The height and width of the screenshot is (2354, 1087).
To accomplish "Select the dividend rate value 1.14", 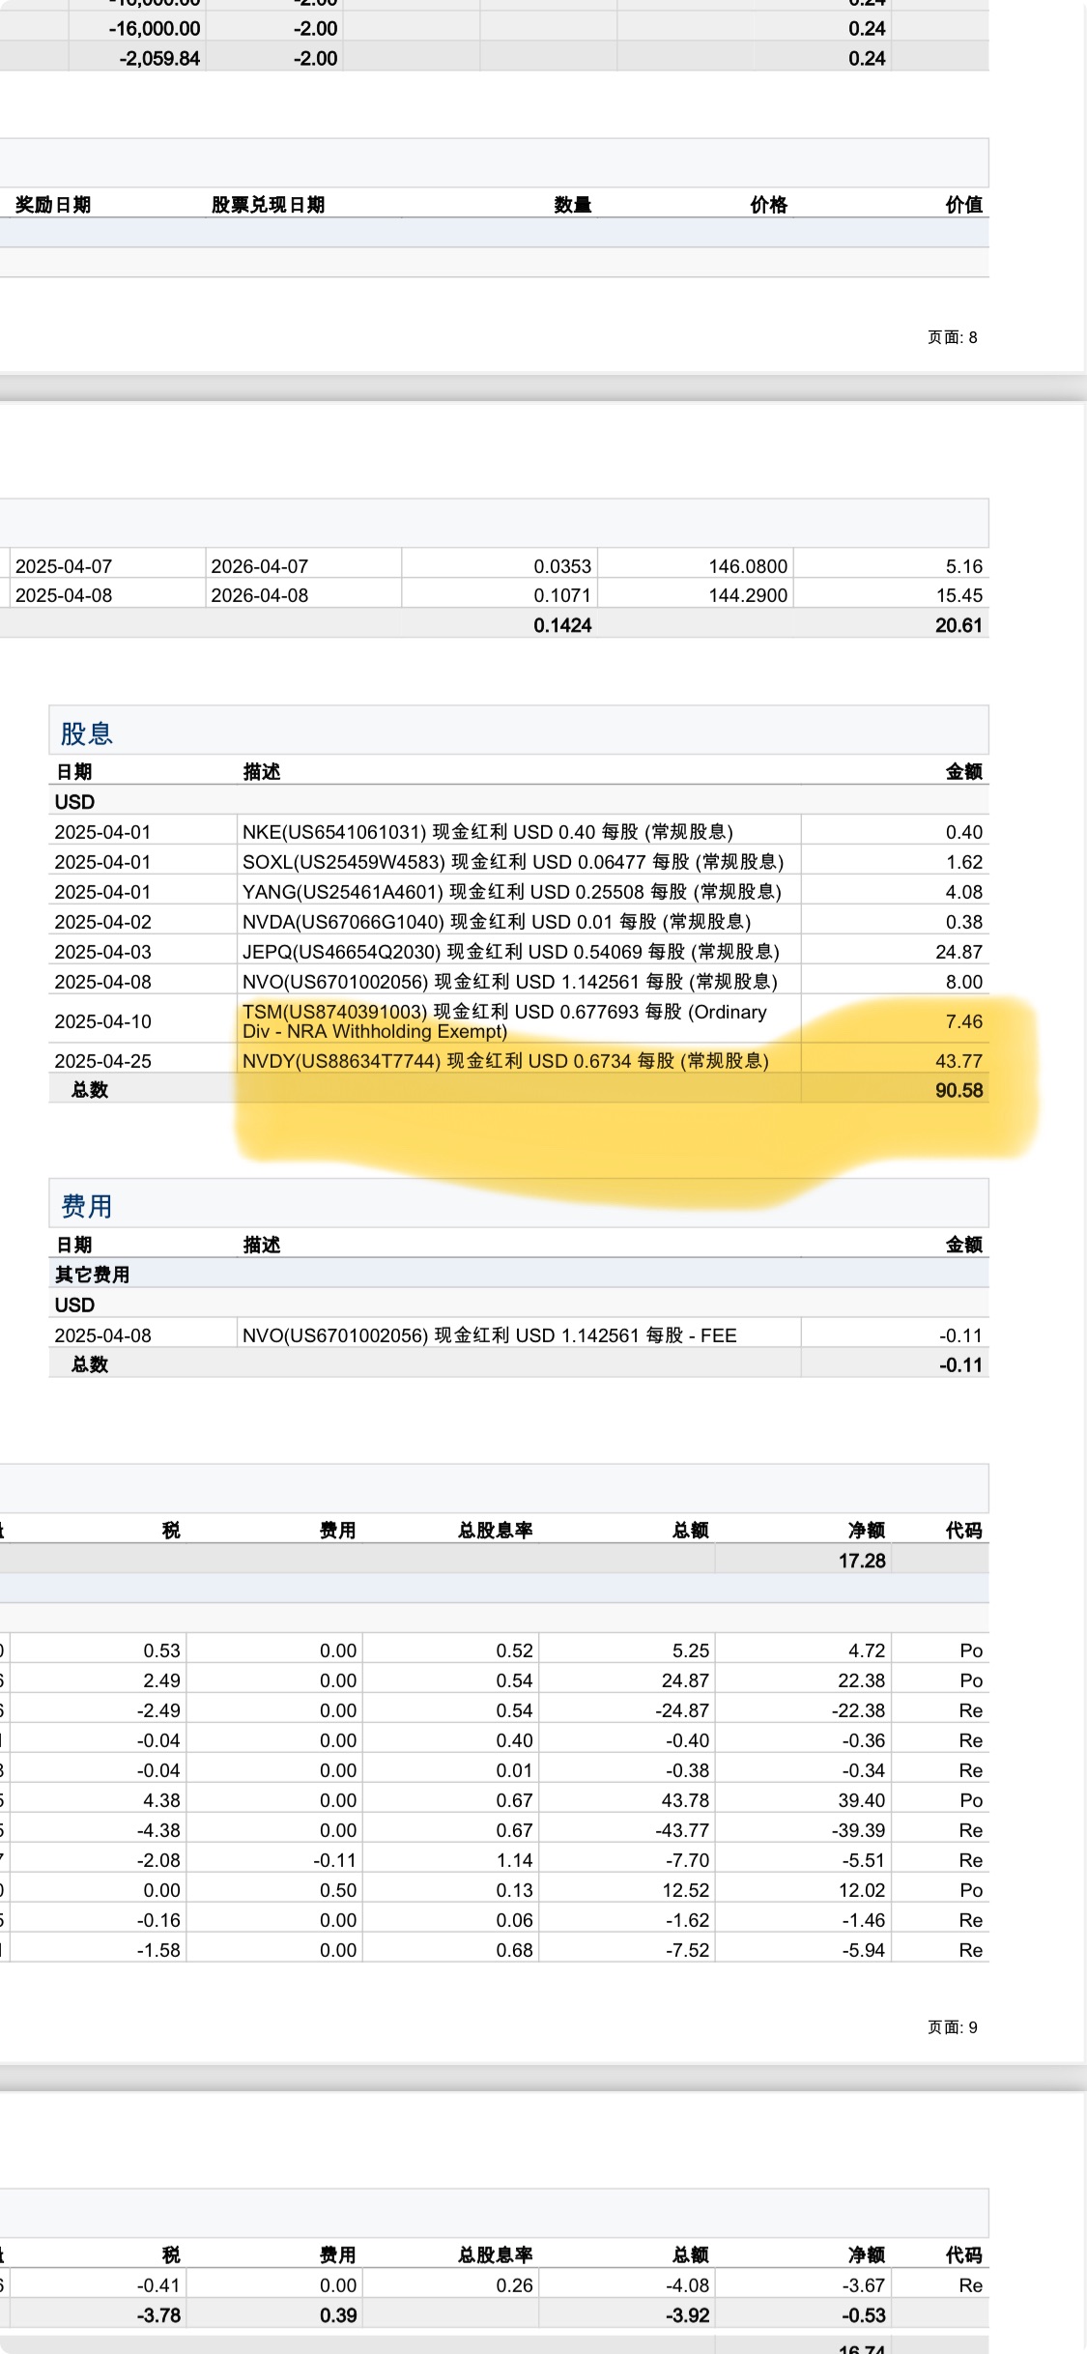I will pos(514,1860).
